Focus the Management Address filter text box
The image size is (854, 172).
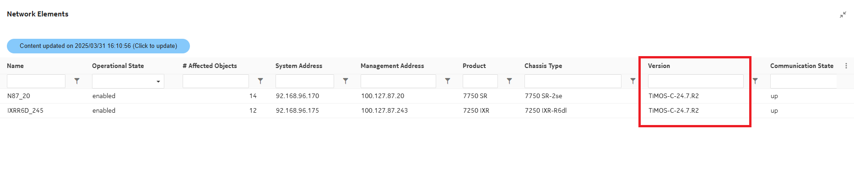click(398, 81)
